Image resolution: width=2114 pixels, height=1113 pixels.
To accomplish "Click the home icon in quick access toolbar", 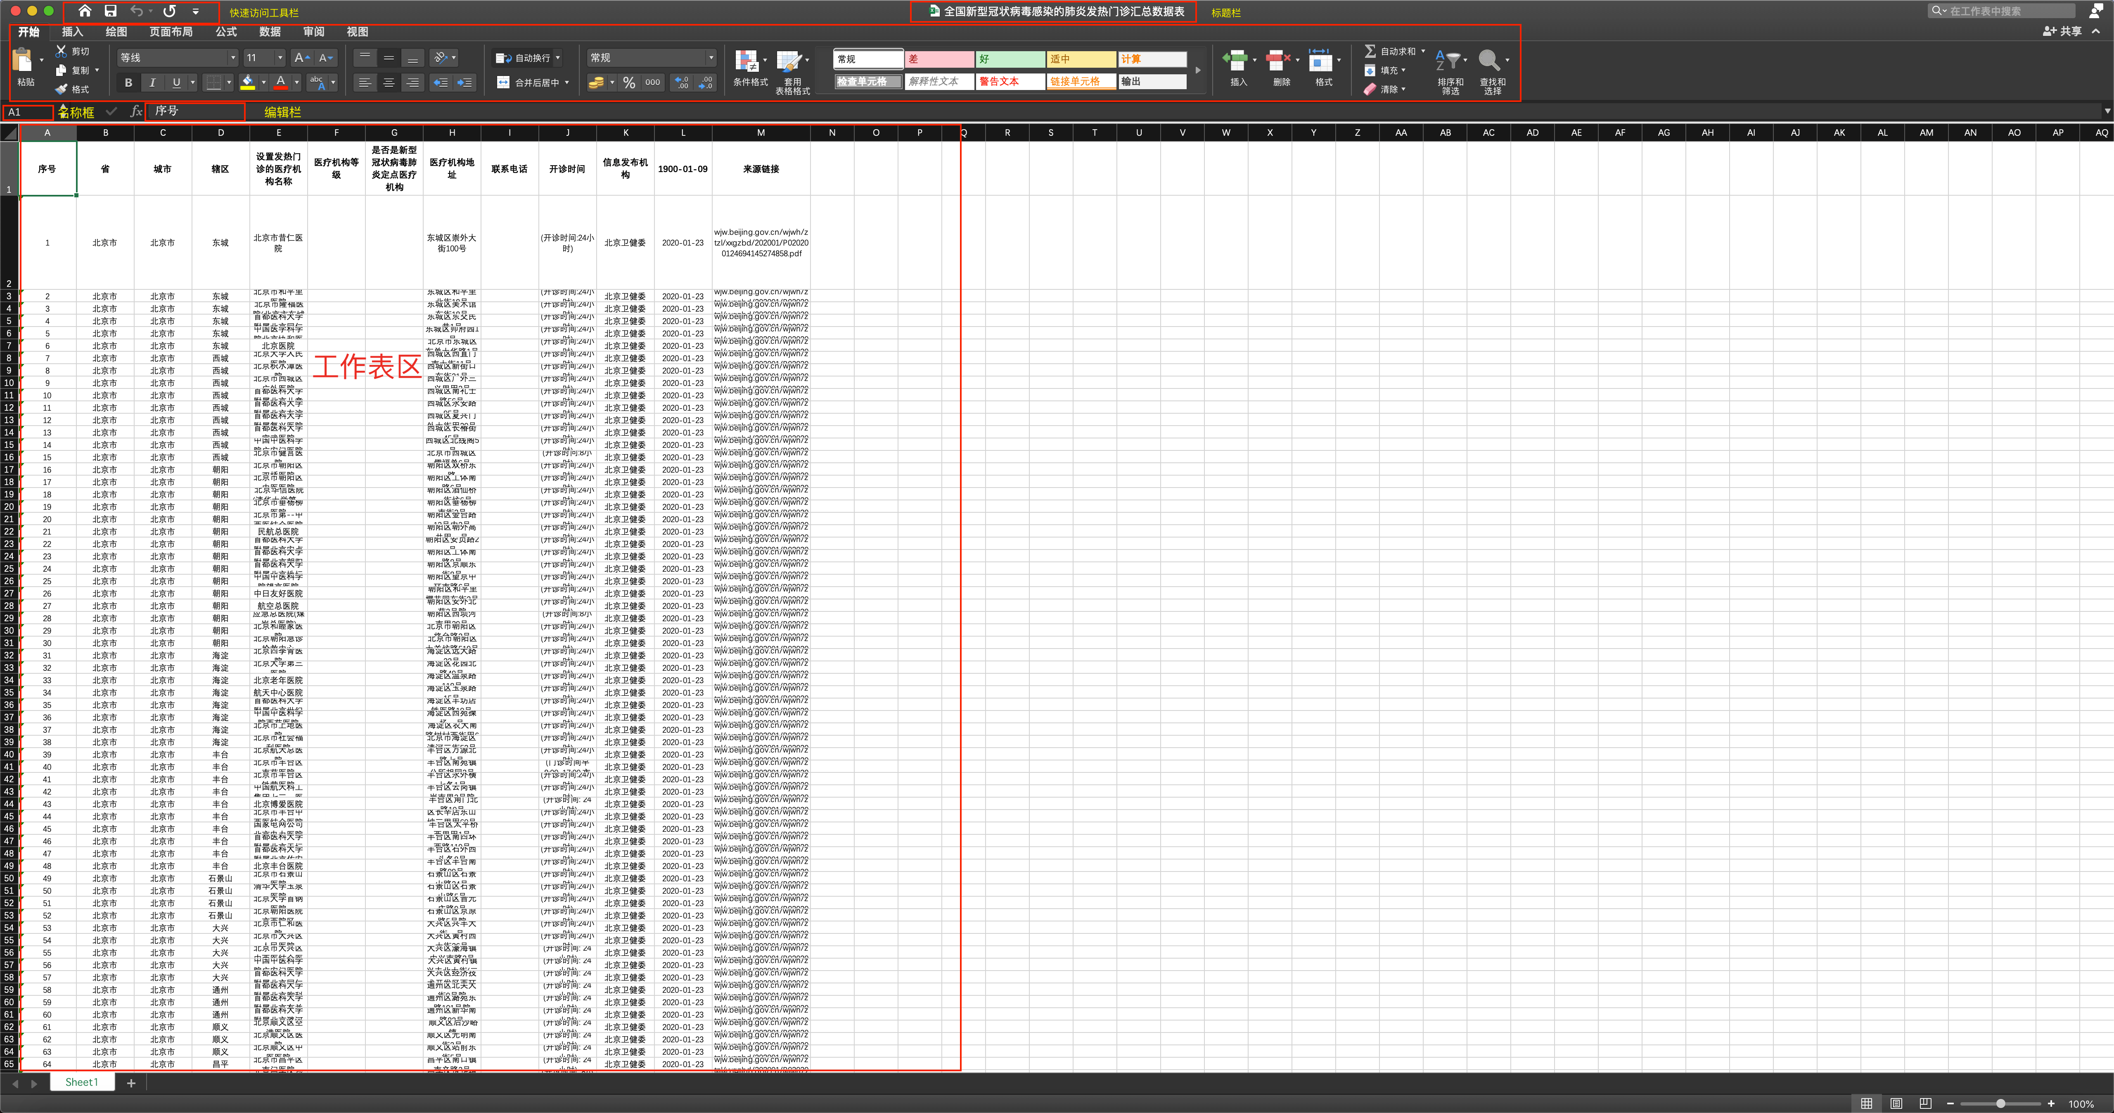I will tap(85, 12).
